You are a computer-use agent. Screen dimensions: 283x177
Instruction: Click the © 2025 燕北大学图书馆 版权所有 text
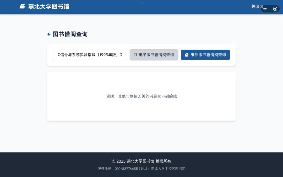(141, 161)
